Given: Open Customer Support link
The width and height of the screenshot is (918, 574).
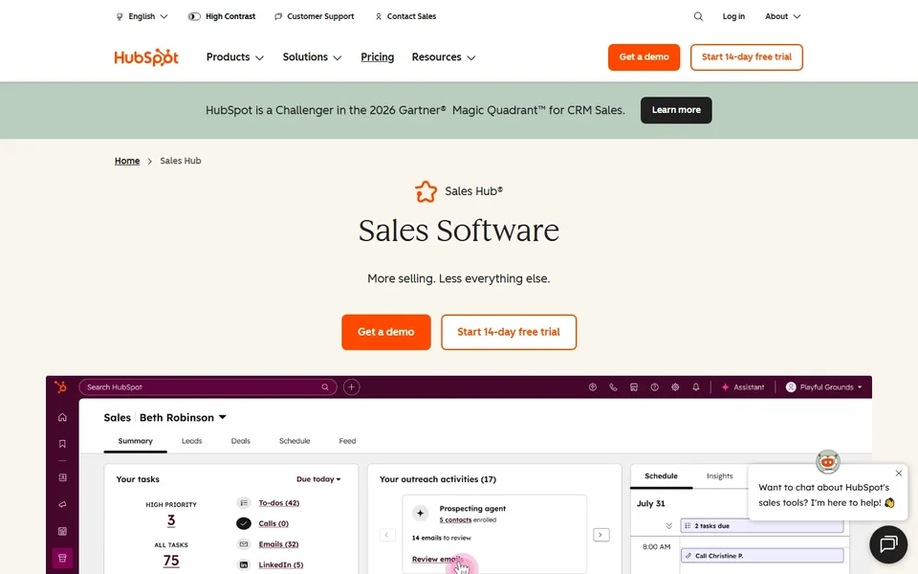Looking at the screenshot, I should pos(315,16).
